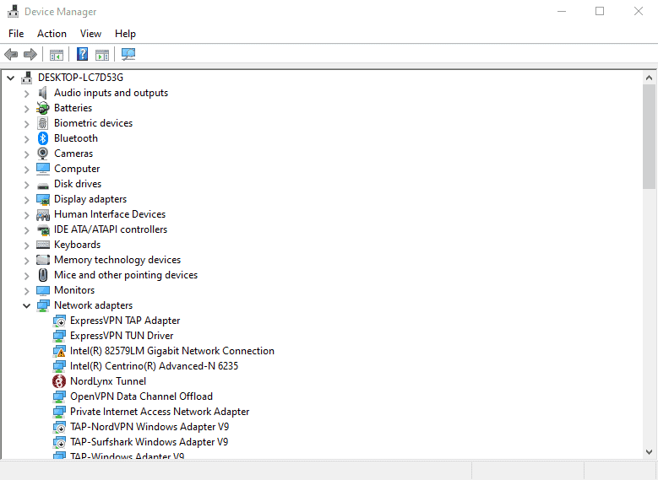
Task: Click the Cameras category icon
Action: pyautogui.click(x=43, y=154)
